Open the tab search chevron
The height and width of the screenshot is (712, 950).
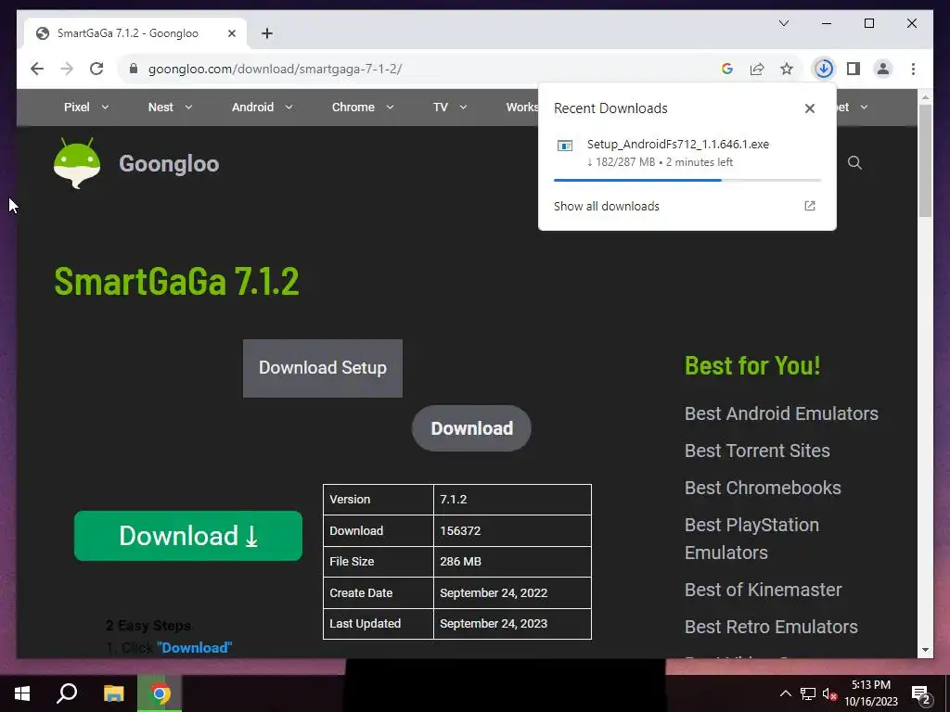783,23
